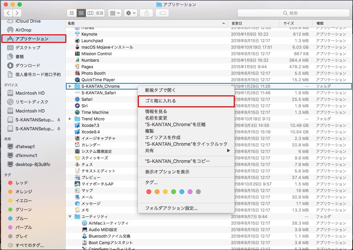Image resolution: width=353 pixels, height=250 pixels.
Task: Switch Finder to column view
Action: click(x=90, y=13)
